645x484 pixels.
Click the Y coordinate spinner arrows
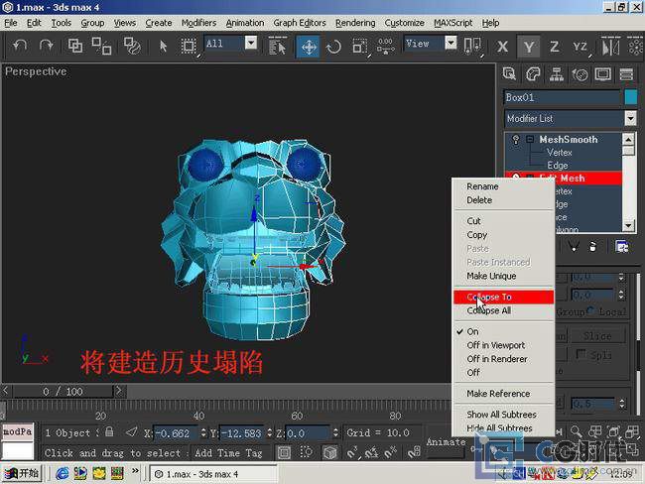270,432
